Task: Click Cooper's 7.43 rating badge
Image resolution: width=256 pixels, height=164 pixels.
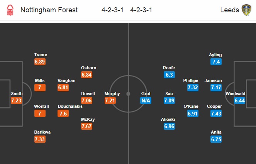Action: pyautogui.click(x=216, y=113)
